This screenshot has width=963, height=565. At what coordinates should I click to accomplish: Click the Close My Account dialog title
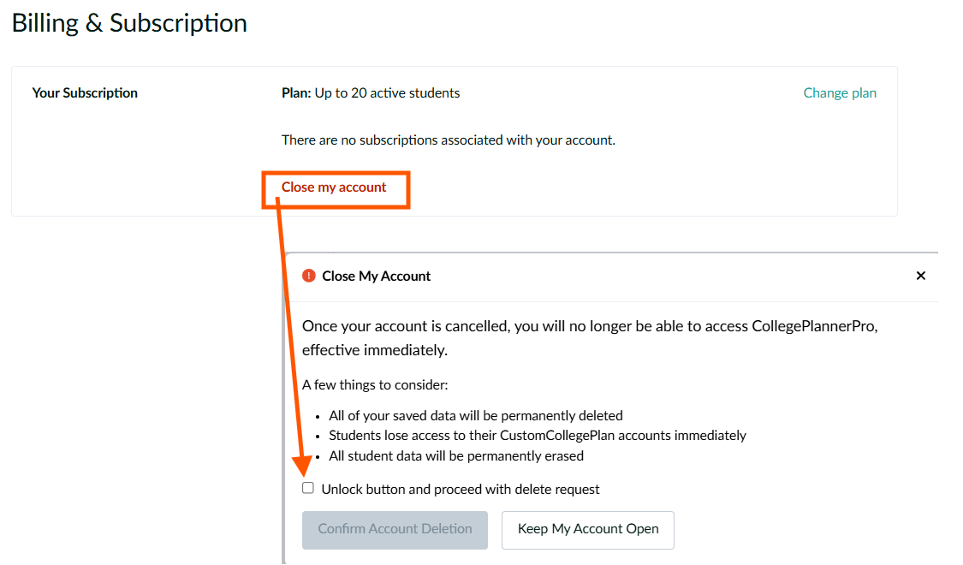click(x=377, y=277)
